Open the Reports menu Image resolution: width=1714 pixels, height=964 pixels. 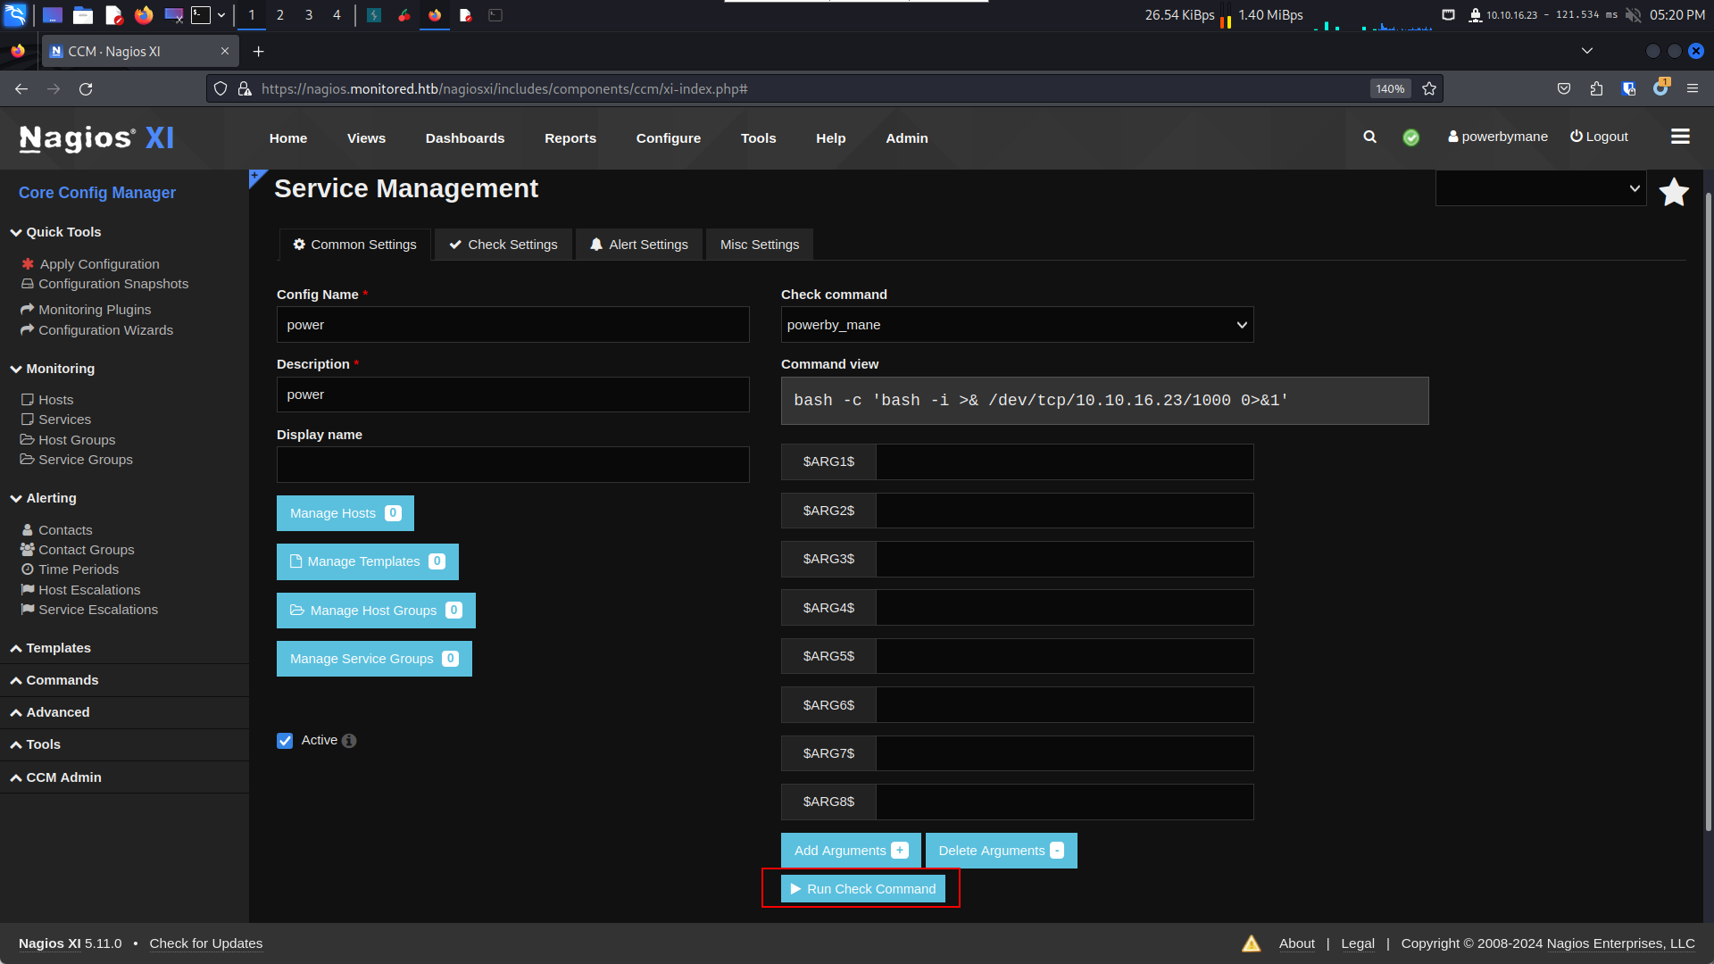point(570,138)
